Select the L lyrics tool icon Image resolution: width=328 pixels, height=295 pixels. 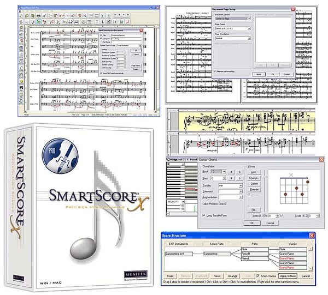(103, 22)
